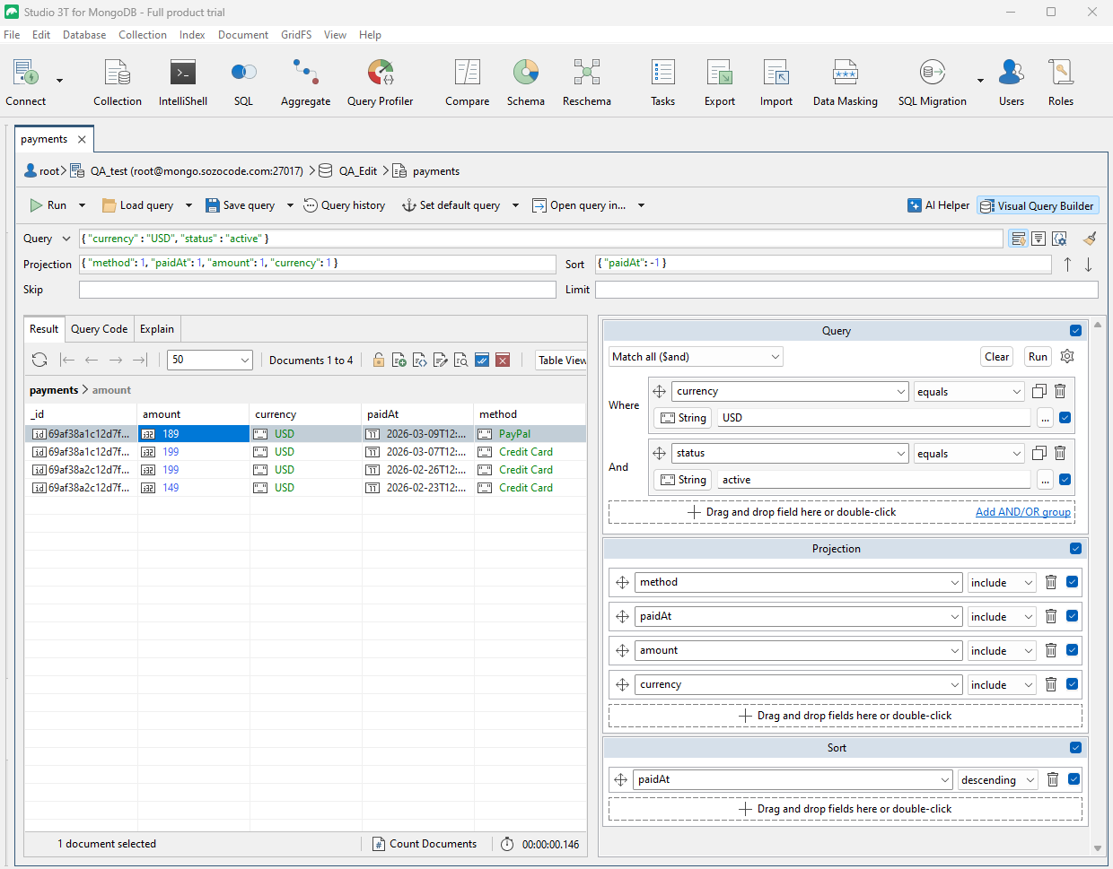The height and width of the screenshot is (869, 1113).
Task: Open SQL Migration
Action: point(933,83)
